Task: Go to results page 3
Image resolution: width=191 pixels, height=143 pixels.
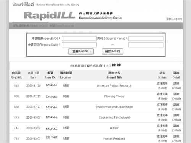Action: [110, 66]
